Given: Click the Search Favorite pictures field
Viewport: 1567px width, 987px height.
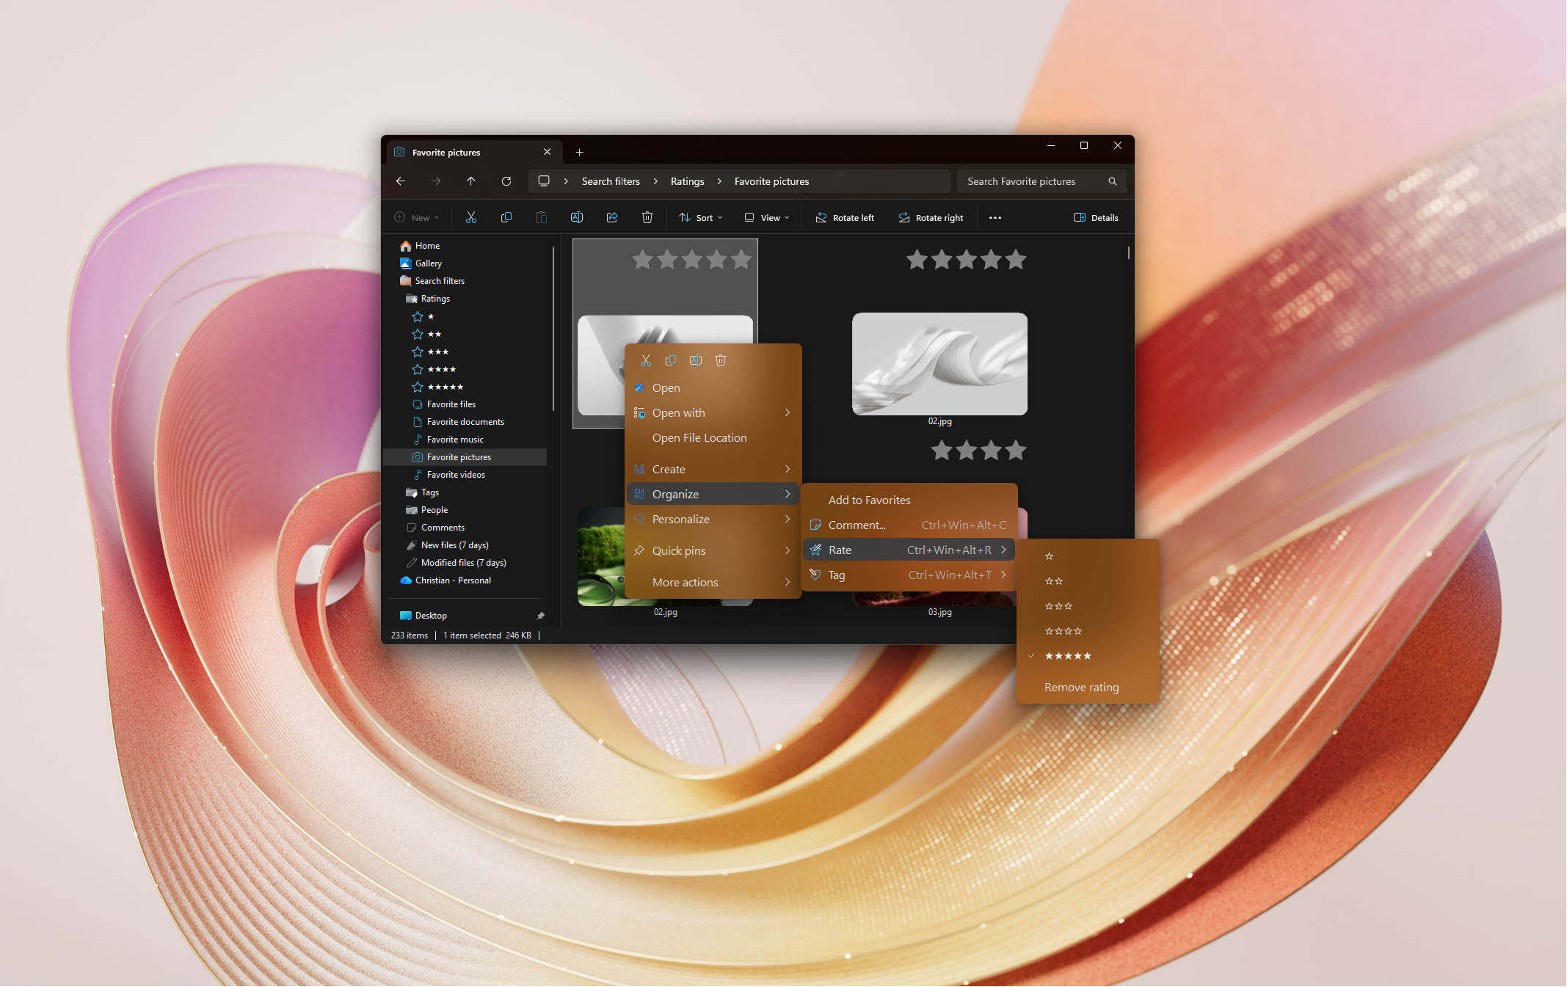Looking at the screenshot, I should point(1041,181).
